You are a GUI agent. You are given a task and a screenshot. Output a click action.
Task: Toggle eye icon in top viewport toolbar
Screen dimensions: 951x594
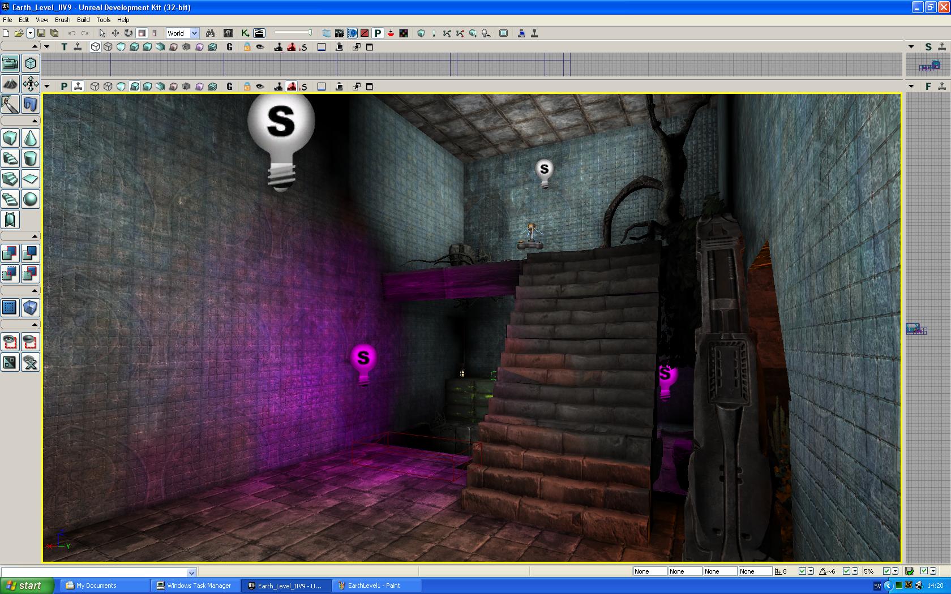point(260,47)
